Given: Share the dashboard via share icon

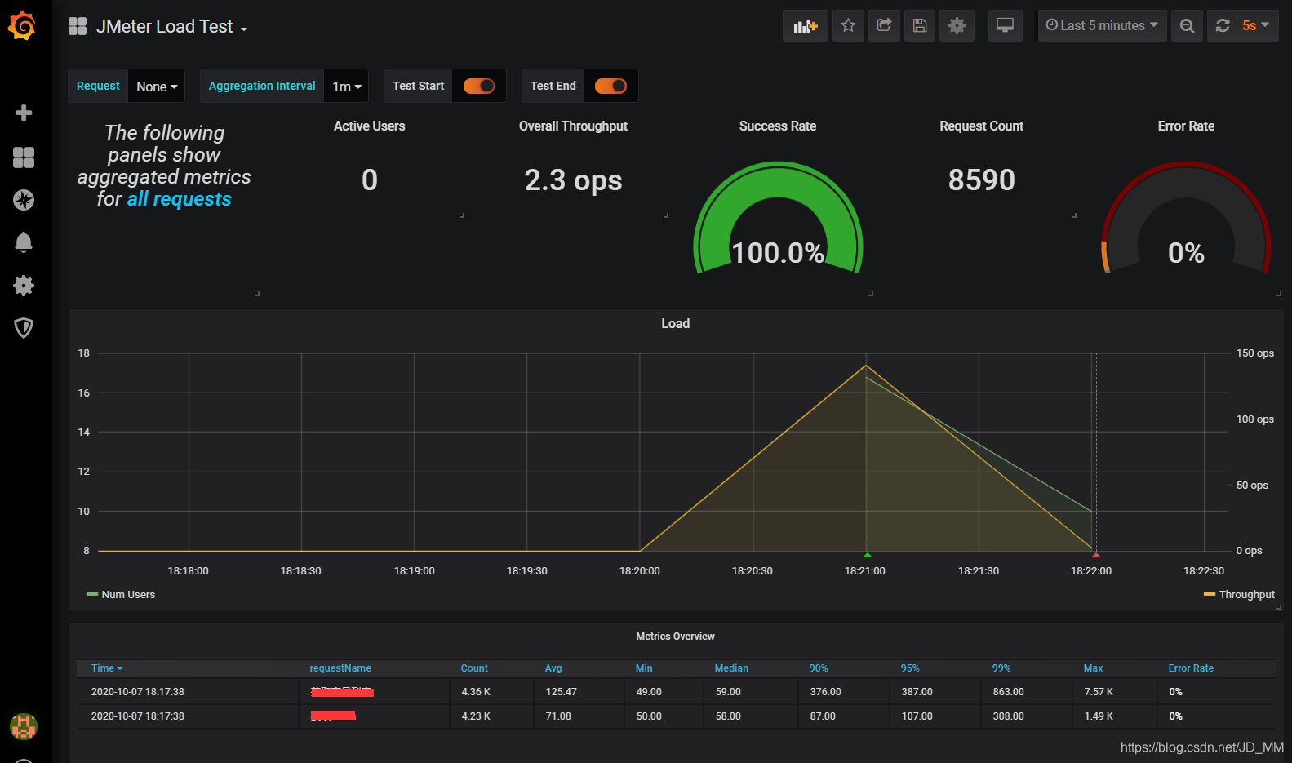Looking at the screenshot, I should pyautogui.click(x=884, y=26).
